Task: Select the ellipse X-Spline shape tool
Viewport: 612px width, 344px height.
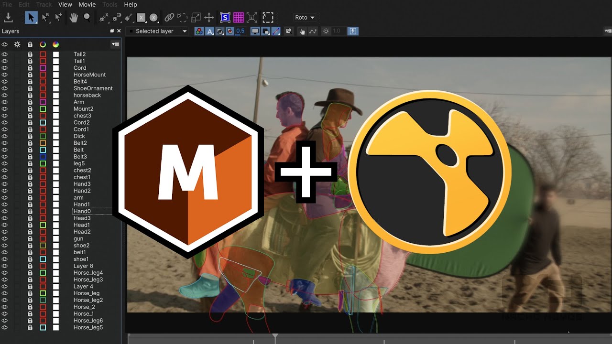Action: pyautogui.click(x=153, y=18)
